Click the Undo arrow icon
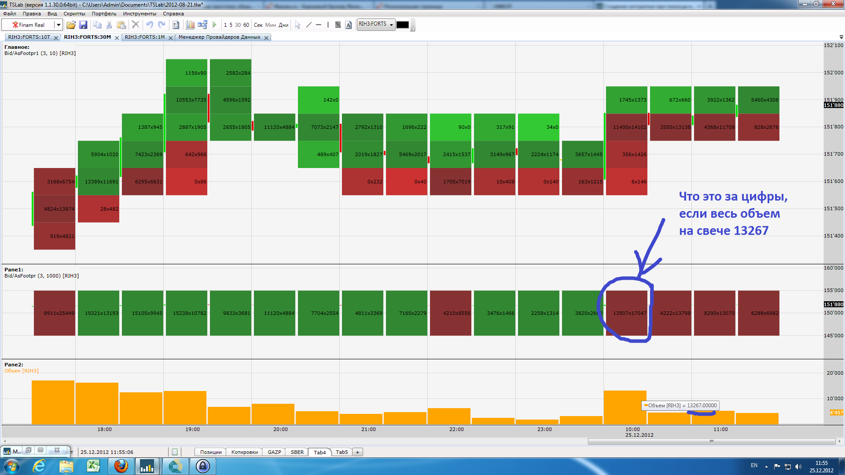The image size is (845, 475). (x=150, y=25)
